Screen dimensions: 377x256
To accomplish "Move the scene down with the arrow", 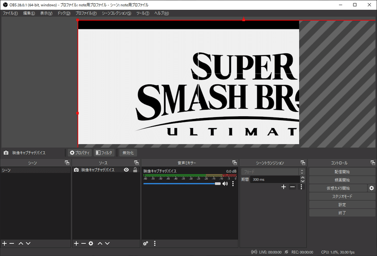I will (x=28, y=243).
